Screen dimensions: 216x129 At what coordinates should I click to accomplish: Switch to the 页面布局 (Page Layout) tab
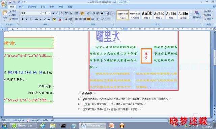(x=32, y=7)
